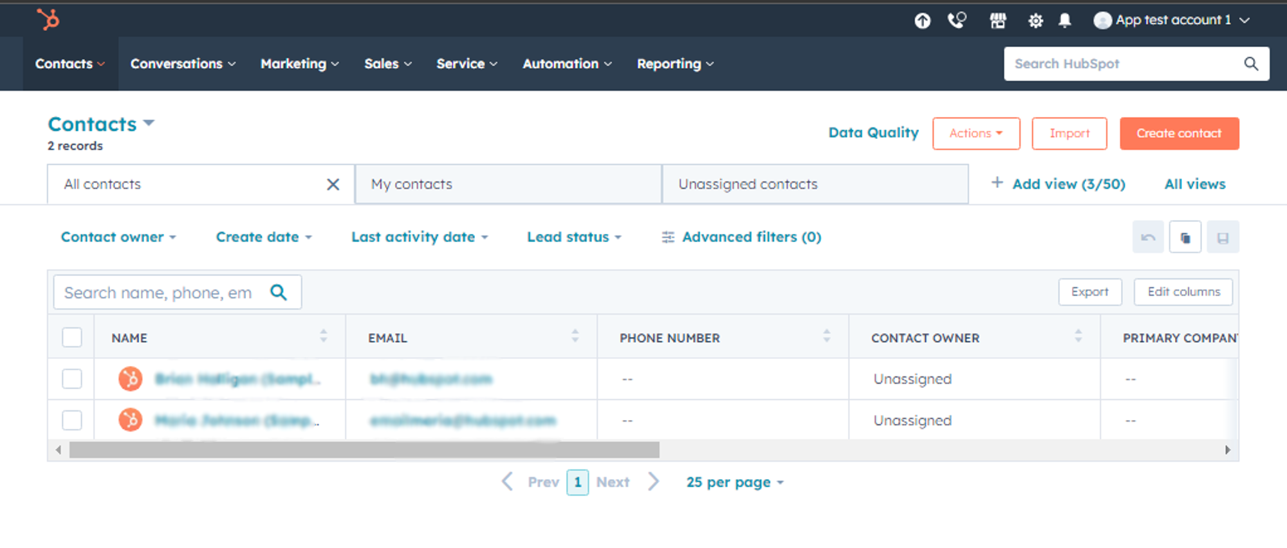This screenshot has width=1287, height=548.
Task: Click the previous page chevron
Action: (507, 482)
